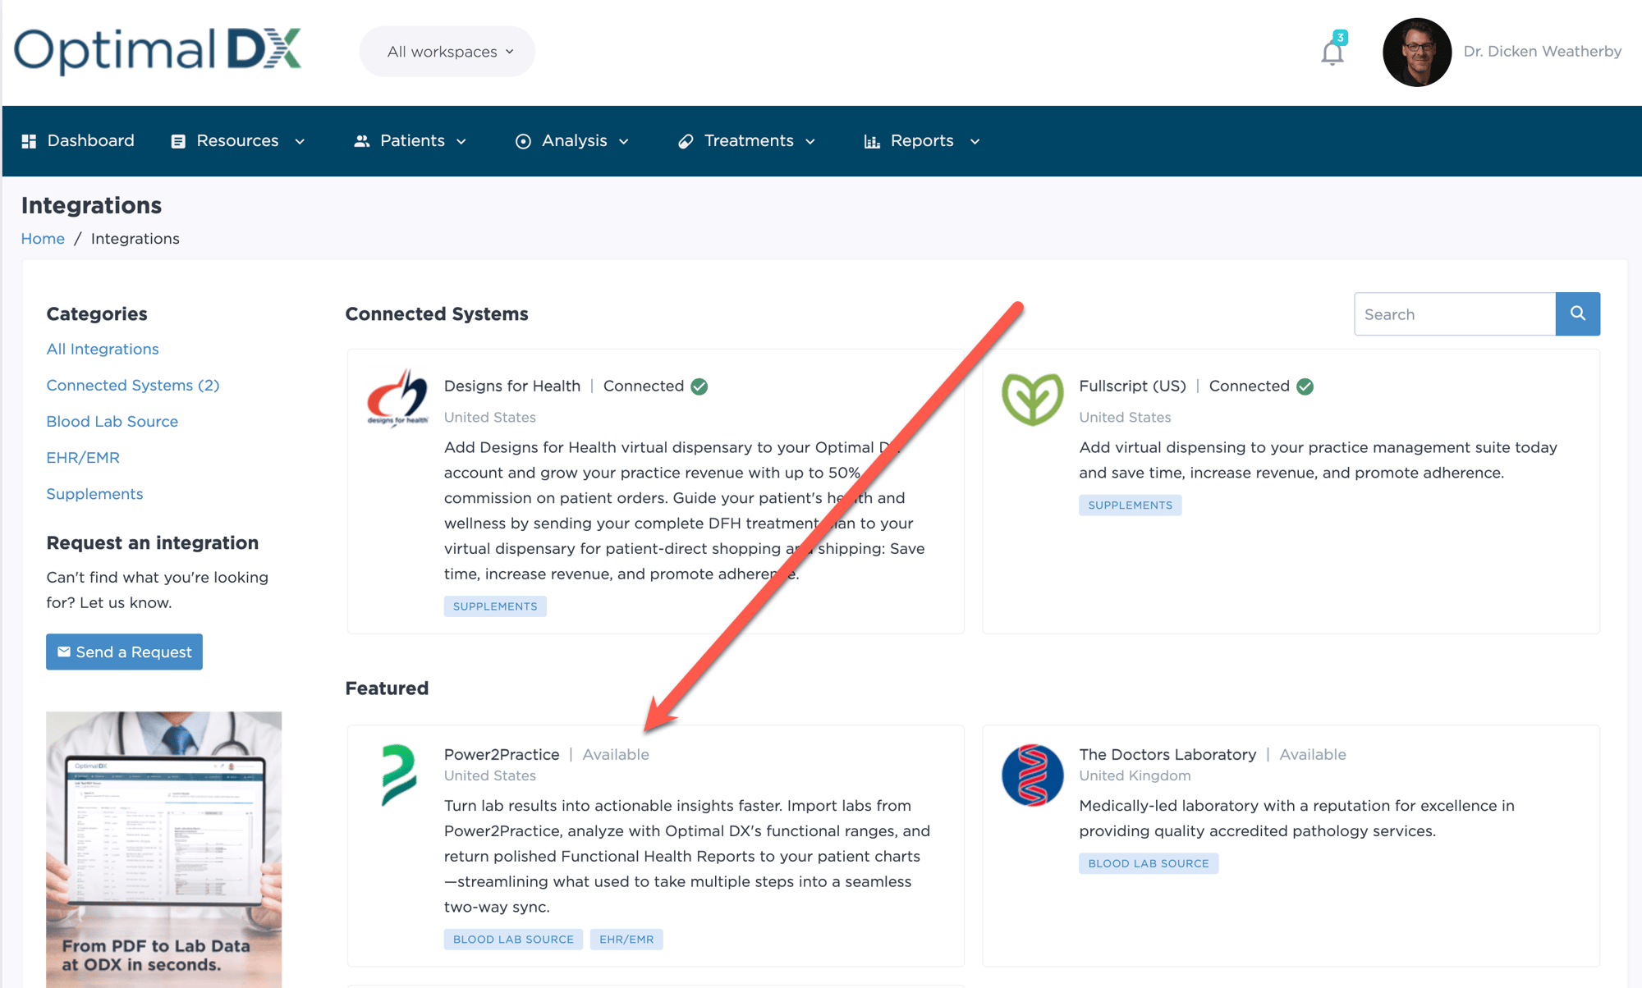Click the Patients people icon
The height and width of the screenshot is (988, 1642).
(x=361, y=141)
